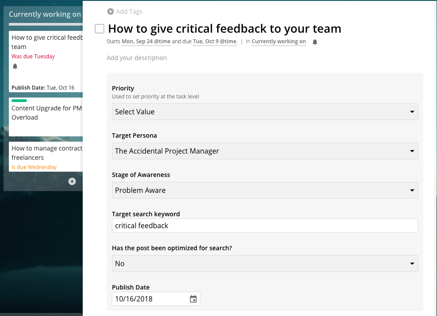Click the Target search keyword field
The image size is (437, 316).
pos(265,226)
